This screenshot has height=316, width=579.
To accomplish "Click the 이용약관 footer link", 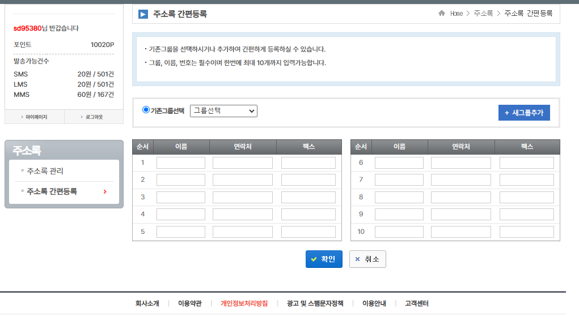I will pyautogui.click(x=189, y=304).
